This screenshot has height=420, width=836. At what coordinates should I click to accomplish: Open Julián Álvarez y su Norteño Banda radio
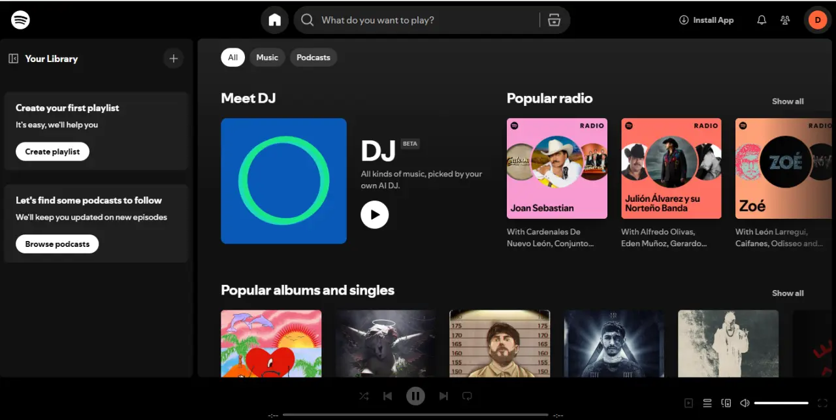pyautogui.click(x=671, y=169)
